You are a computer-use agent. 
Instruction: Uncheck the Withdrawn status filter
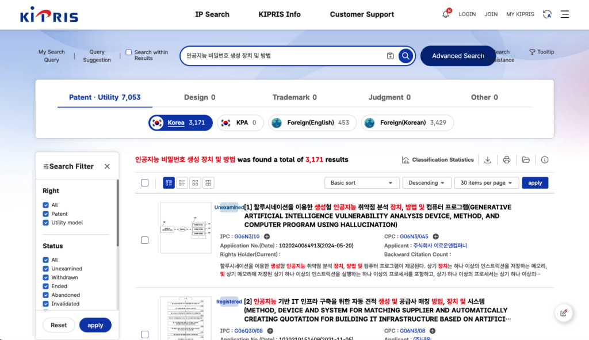[x=46, y=277]
